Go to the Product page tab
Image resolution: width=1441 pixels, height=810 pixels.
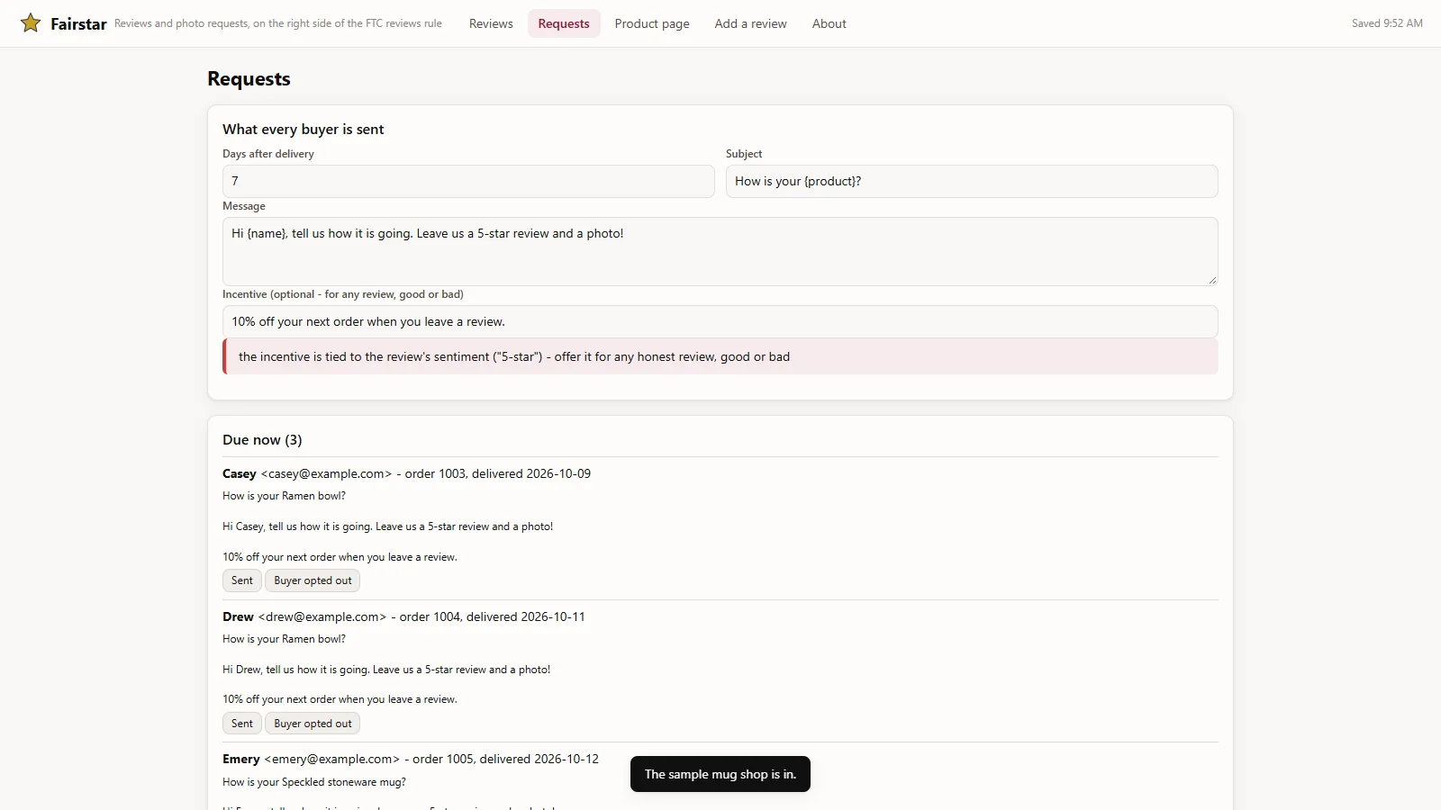[x=652, y=23]
